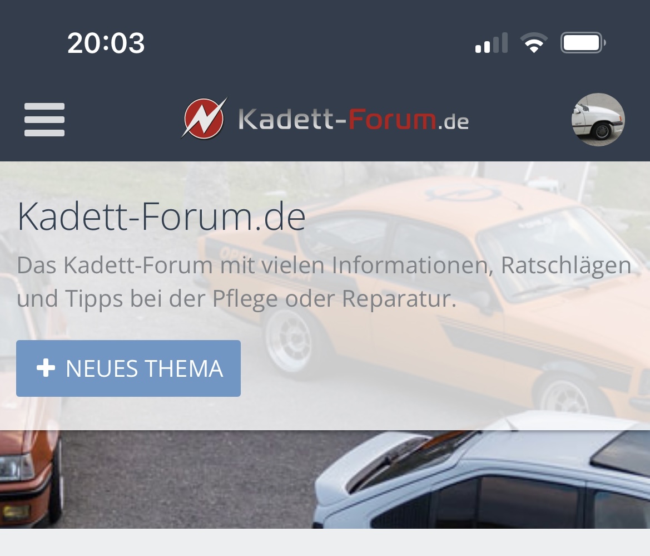Tap the battery indicator icon
Screen dimensions: 650x556
click(x=583, y=43)
